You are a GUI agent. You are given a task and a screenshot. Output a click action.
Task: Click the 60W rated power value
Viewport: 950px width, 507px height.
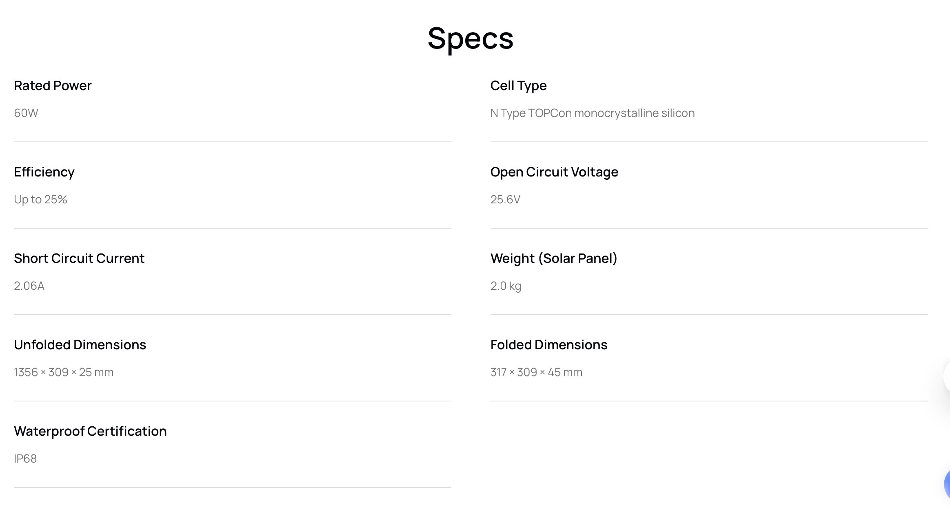(26, 113)
